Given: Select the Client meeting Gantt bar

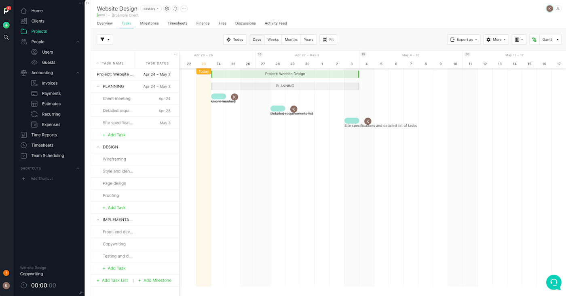Looking at the screenshot, I should pyautogui.click(x=218, y=97).
